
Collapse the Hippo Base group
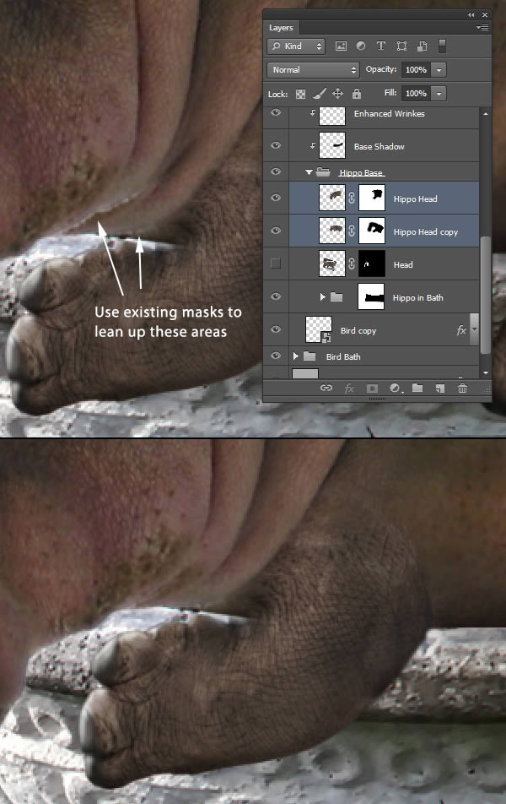(309, 172)
